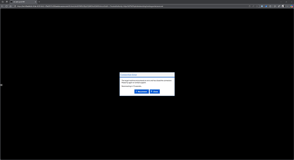Viewport: 294px width, 160px height.
Task: Open the Favorites list
Action: 275,6
